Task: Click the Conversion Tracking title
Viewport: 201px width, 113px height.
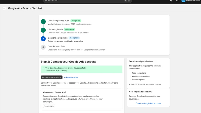Action: click(58, 38)
